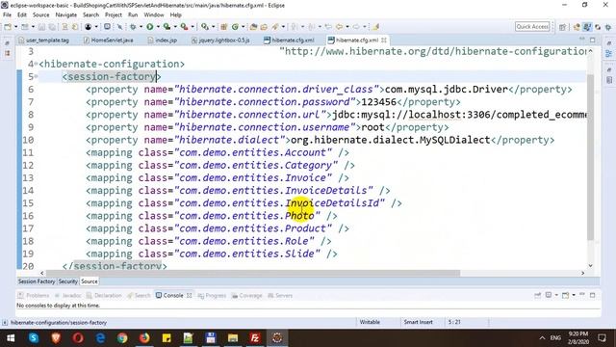This screenshot has width=616, height=347.
Task: Maximize the editor area
Action: pos(593,40)
